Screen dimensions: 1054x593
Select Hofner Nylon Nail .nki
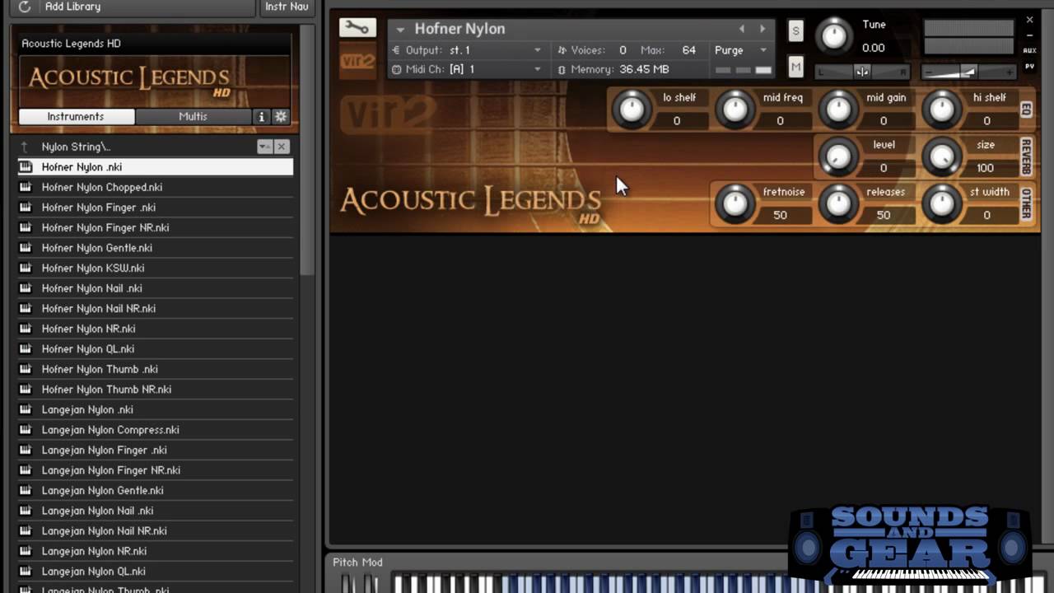pyautogui.click(x=156, y=288)
